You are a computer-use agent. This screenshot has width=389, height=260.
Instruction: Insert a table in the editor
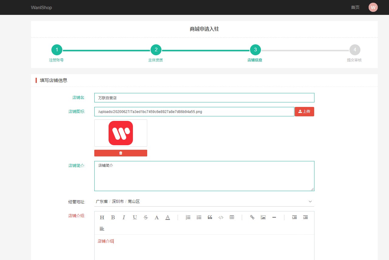pos(232,217)
